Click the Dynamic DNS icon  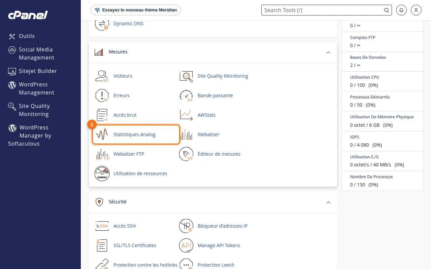102,24
